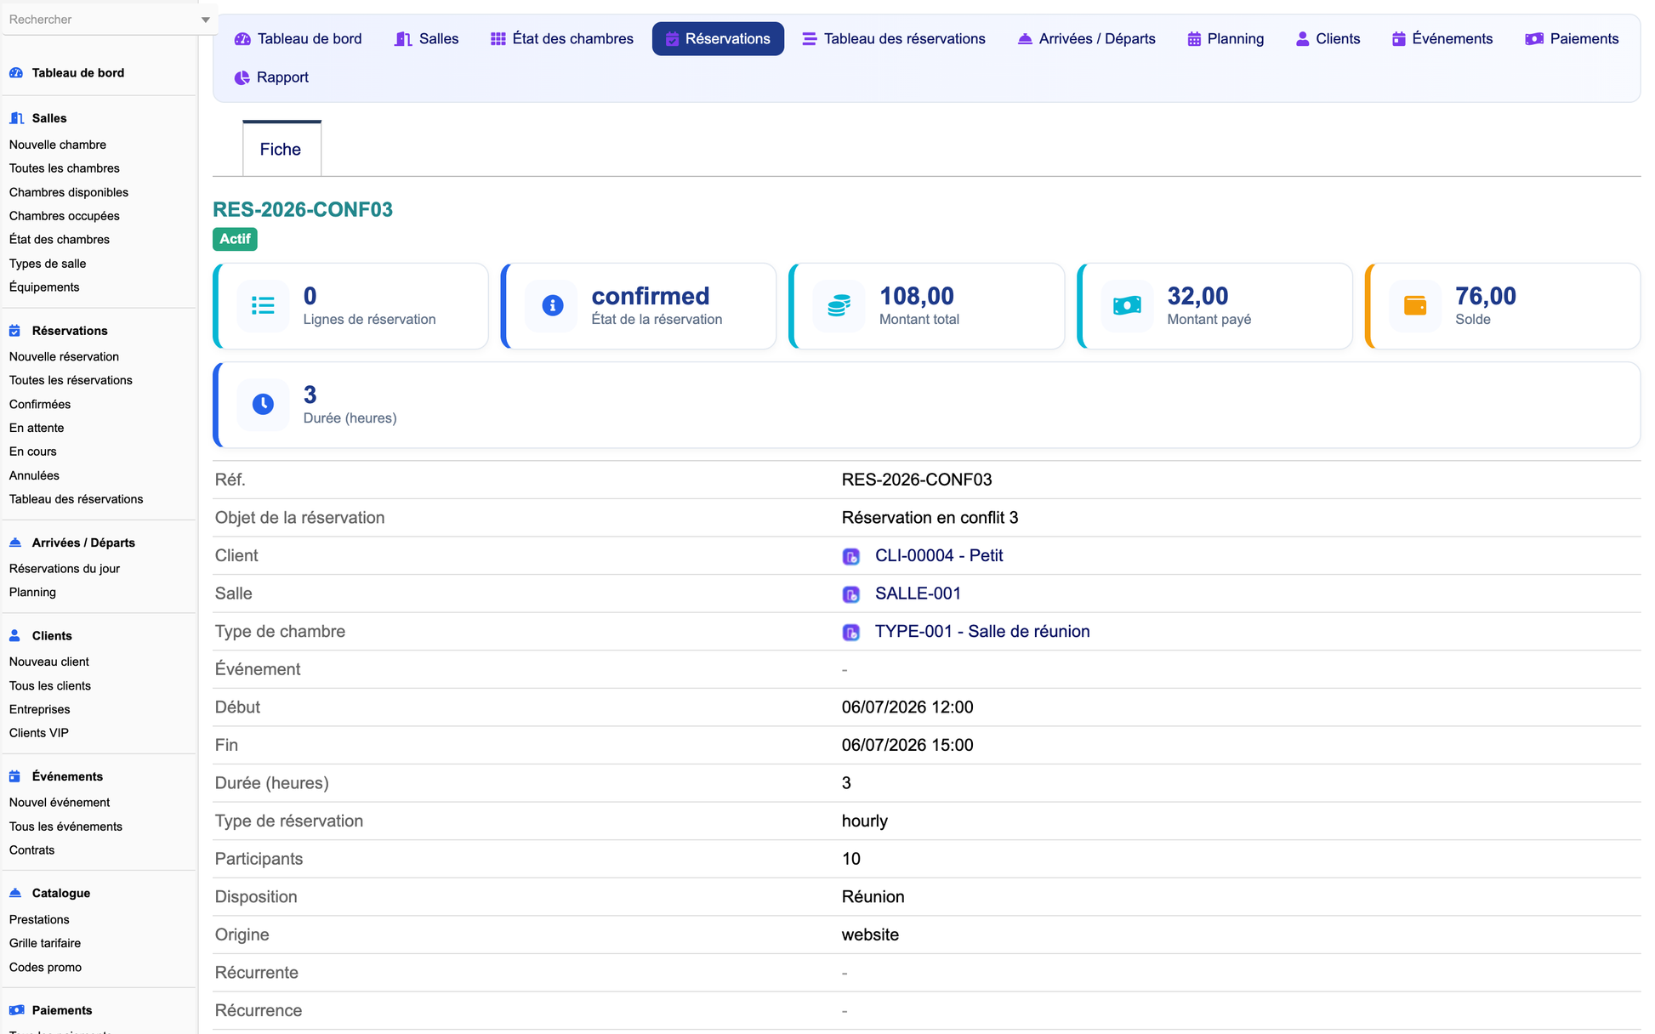Click the gauge icon of top Tableau de bord
This screenshot has height=1034, width=1655.
coord(242,39)
